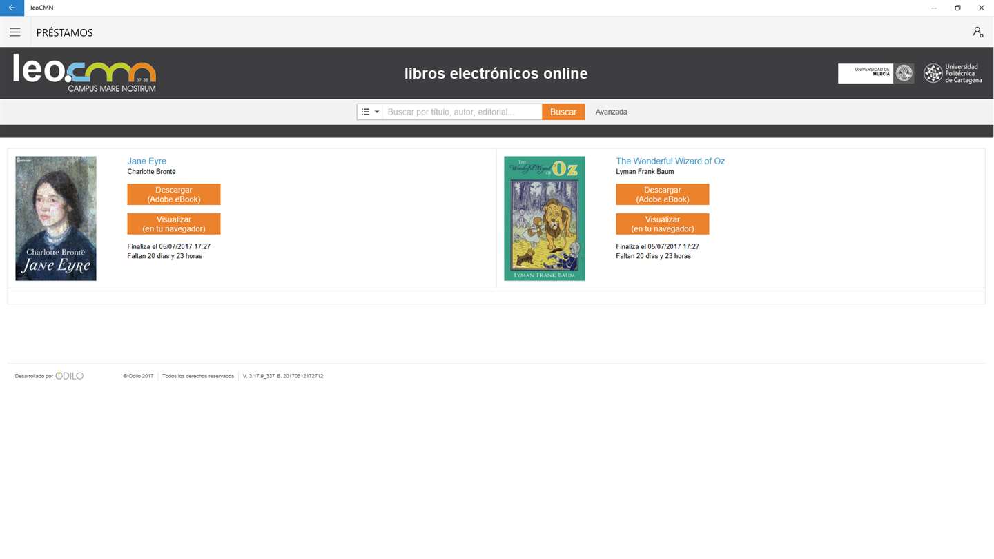Screen dimensions: 994x559
Task: Open the Odilo developer logo in footer
Action: tap(69, 376)
